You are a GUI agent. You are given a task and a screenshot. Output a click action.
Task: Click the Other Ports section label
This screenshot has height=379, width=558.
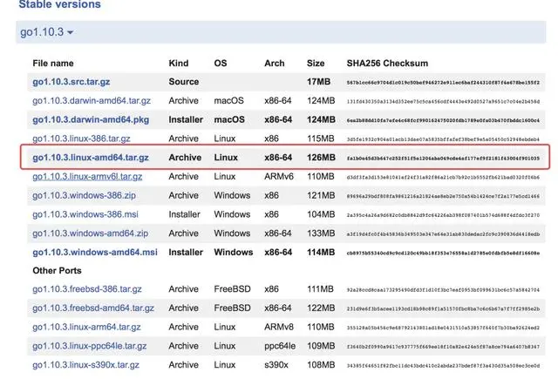tap(57, 271)
